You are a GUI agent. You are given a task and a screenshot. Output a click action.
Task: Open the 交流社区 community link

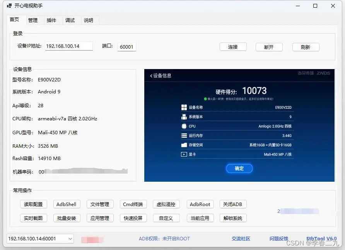[241, 238]
